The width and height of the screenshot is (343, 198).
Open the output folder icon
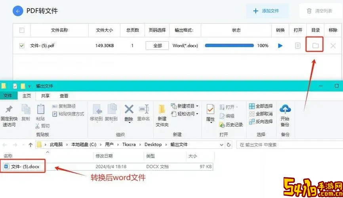coord(315,45)
